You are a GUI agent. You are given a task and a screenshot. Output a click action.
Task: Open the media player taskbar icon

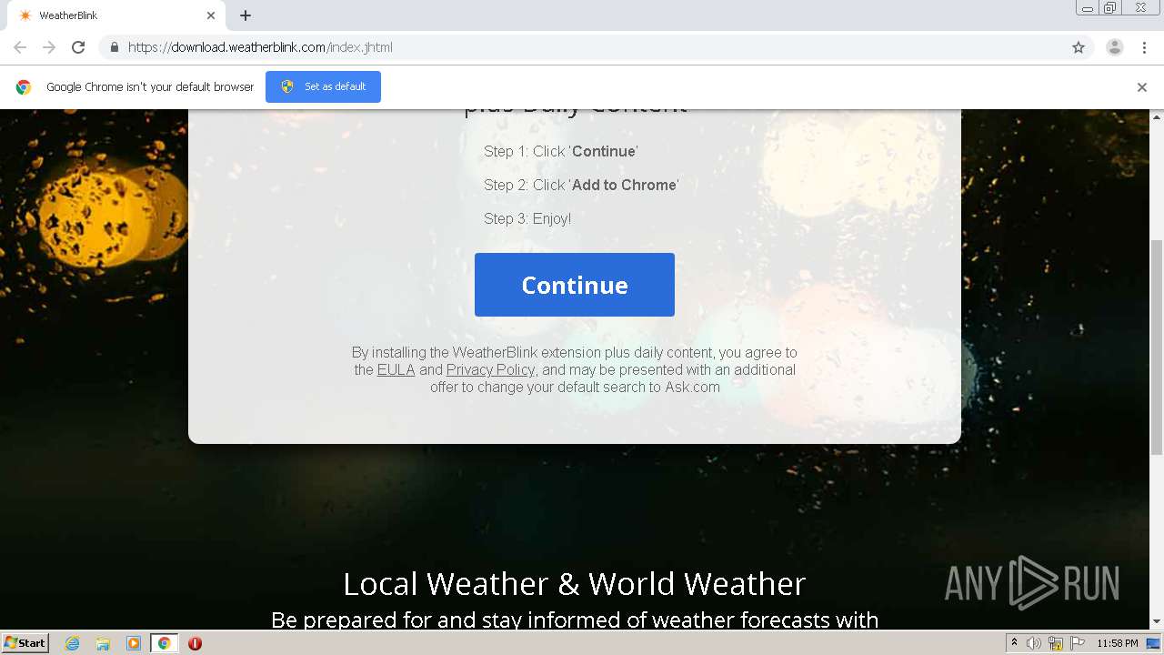(x=134, y=643)
